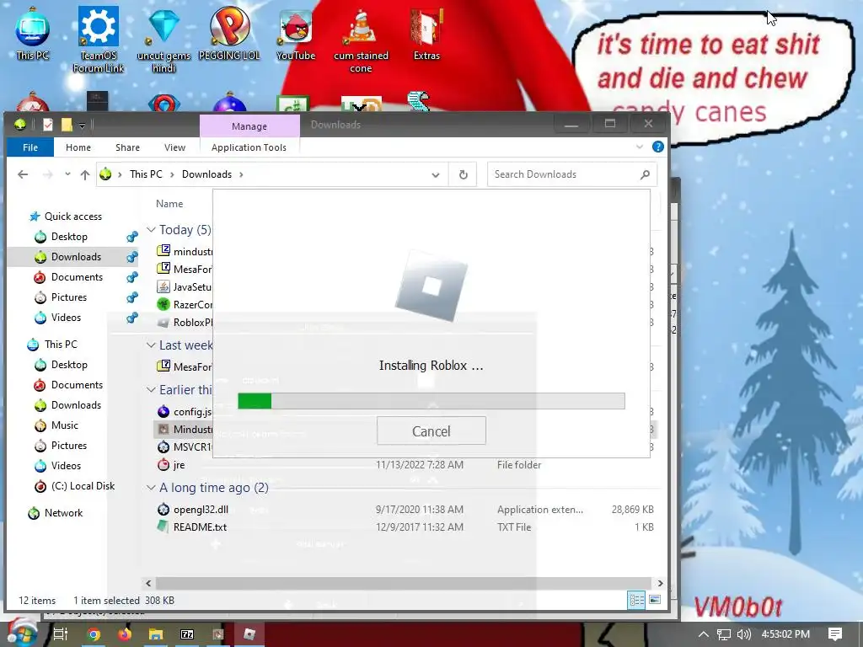
Task: Go back in Explorer navigation
Action: point(23,174)
